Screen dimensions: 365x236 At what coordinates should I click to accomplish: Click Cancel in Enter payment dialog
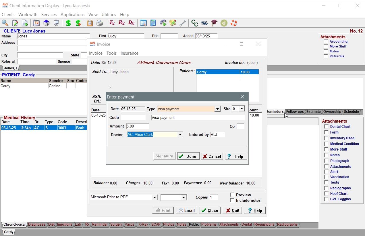212,156
